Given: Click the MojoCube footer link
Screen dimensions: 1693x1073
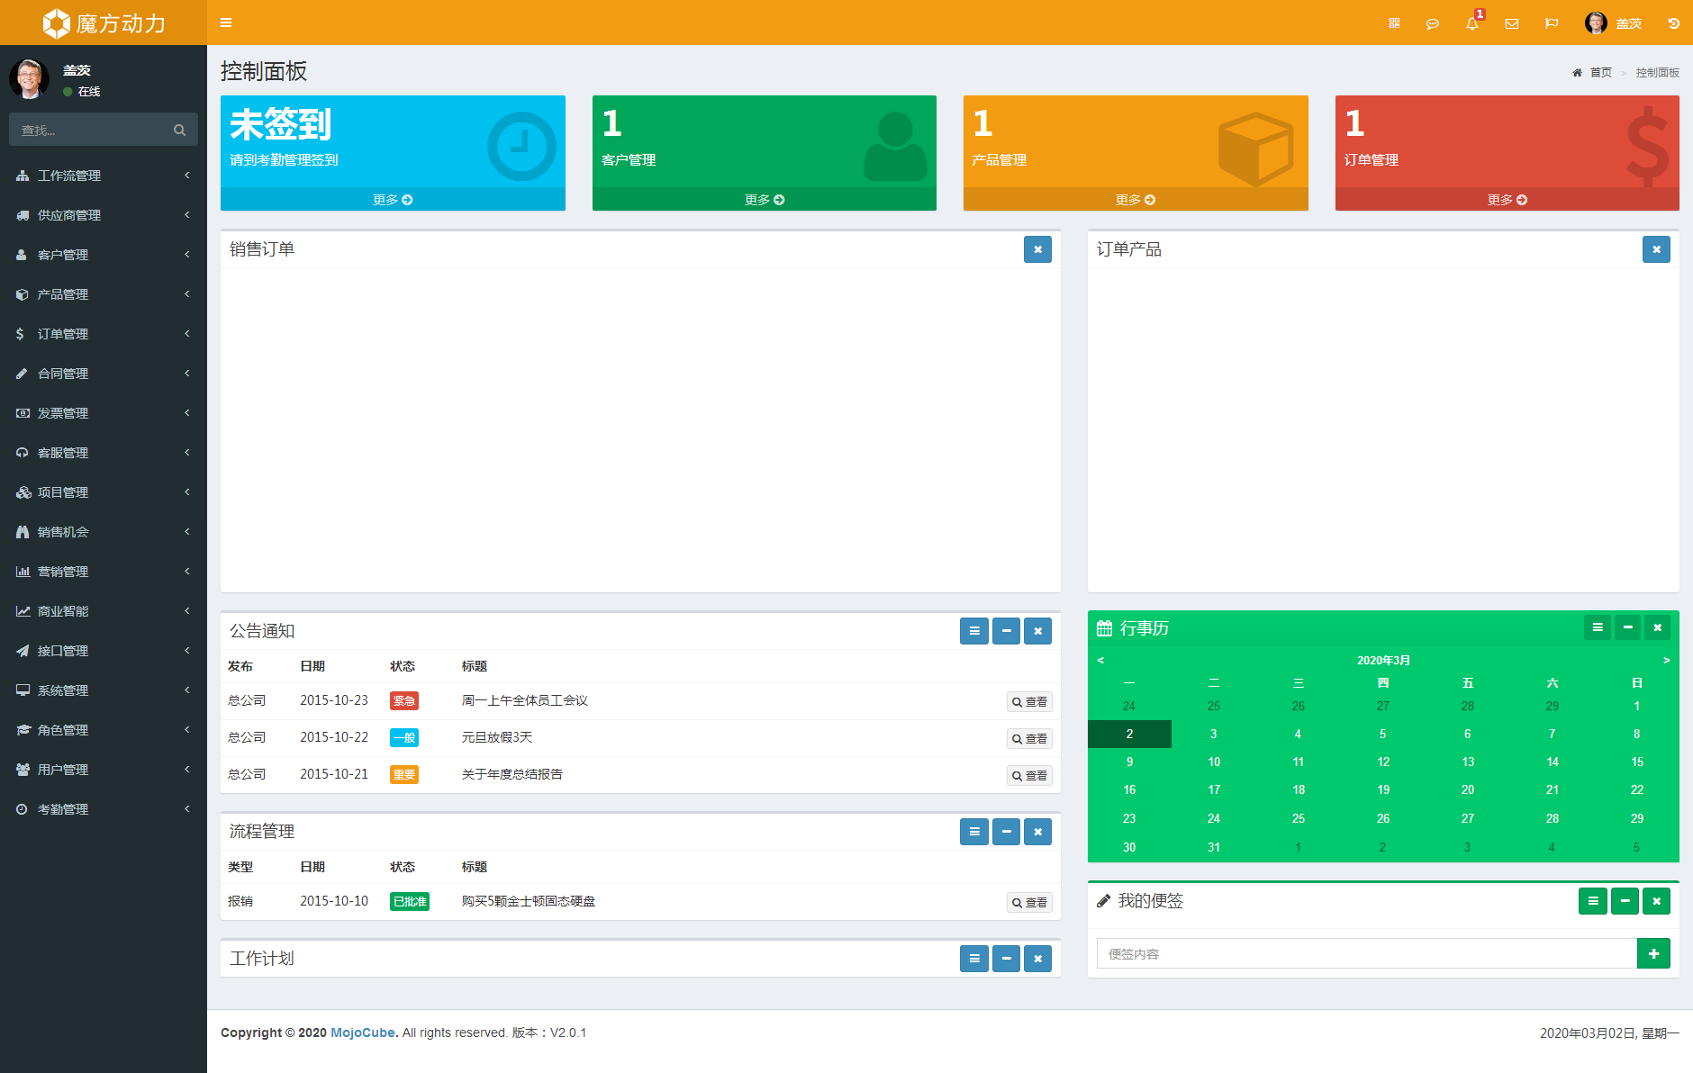Looking at the screenshot, I should point(363,1032).
